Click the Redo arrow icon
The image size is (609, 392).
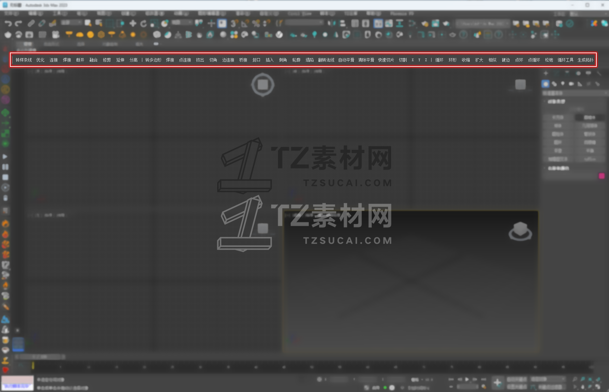click(19, 23)
